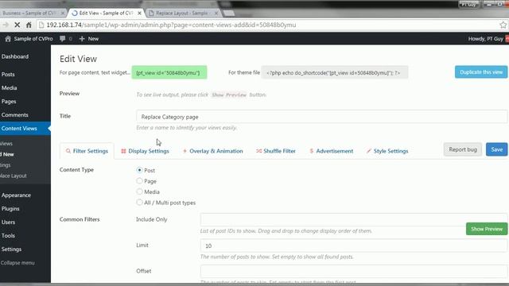Open Settings menu in sidebar
Viewport: 509px width, 286px height.
(x=11, y=249)
